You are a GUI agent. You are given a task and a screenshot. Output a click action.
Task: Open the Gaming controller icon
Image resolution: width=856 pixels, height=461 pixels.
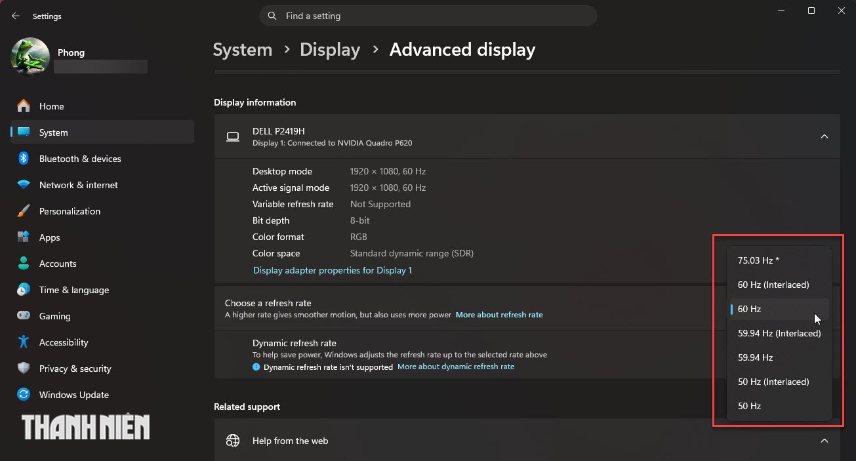[x=24, y=316]
